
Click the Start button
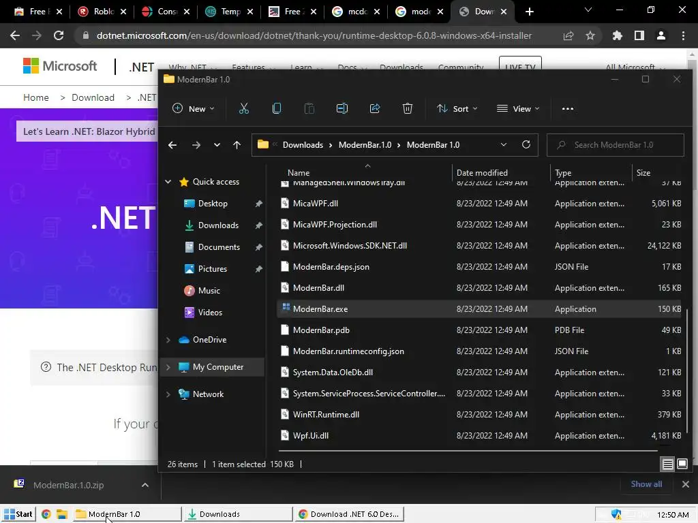coord(18,514)
